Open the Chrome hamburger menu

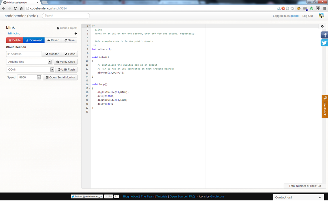(325, 8)
